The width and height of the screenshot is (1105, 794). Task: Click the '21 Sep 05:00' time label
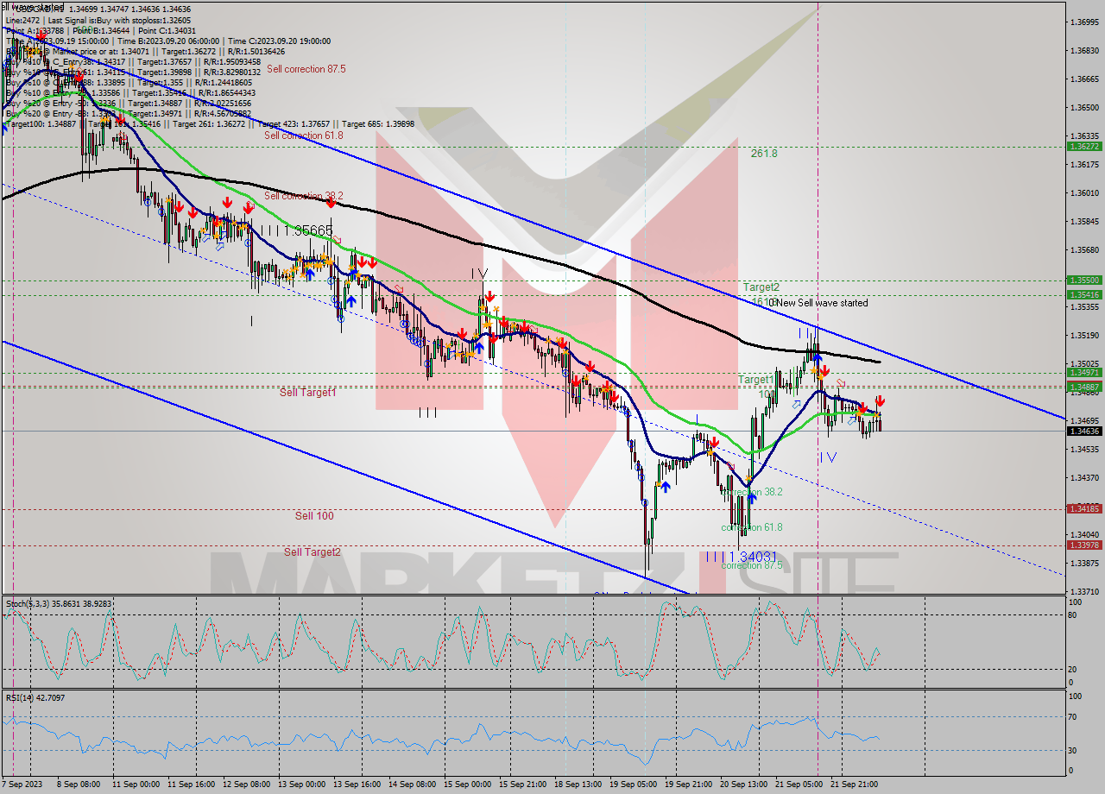click(799, 785)
